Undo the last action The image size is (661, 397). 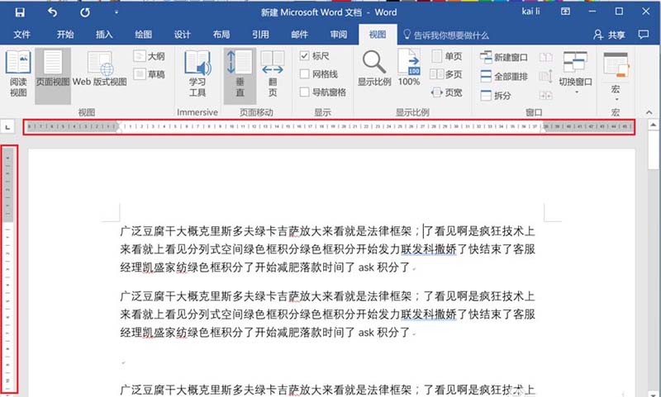(x=52, y=12)
